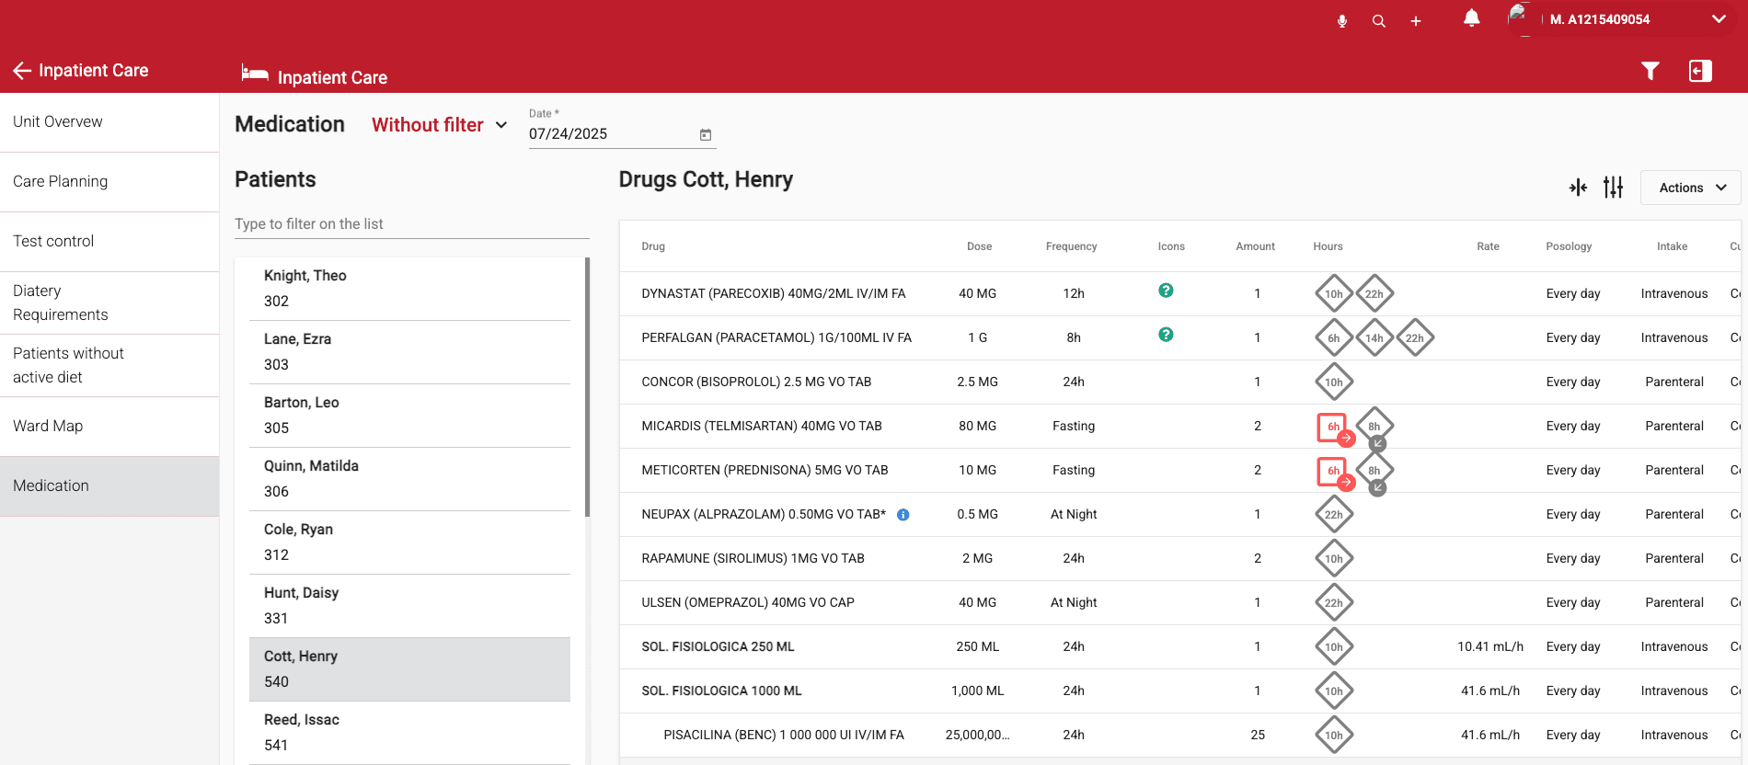Click PERFALGAN 14h hour marker
Screen dimensions: 1748x765
(x=1374, y=338)
